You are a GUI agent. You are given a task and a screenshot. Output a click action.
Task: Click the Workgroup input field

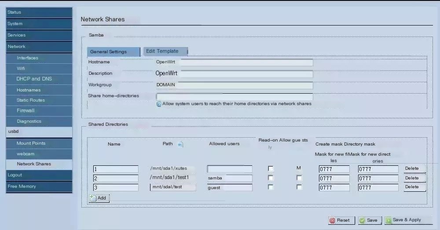(235, 85)
